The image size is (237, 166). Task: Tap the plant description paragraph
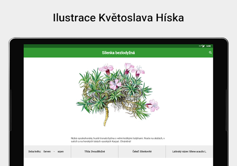[118, 140]
